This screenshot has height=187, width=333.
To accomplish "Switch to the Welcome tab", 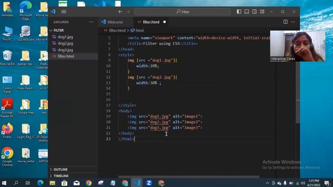I will click(115, 22).
